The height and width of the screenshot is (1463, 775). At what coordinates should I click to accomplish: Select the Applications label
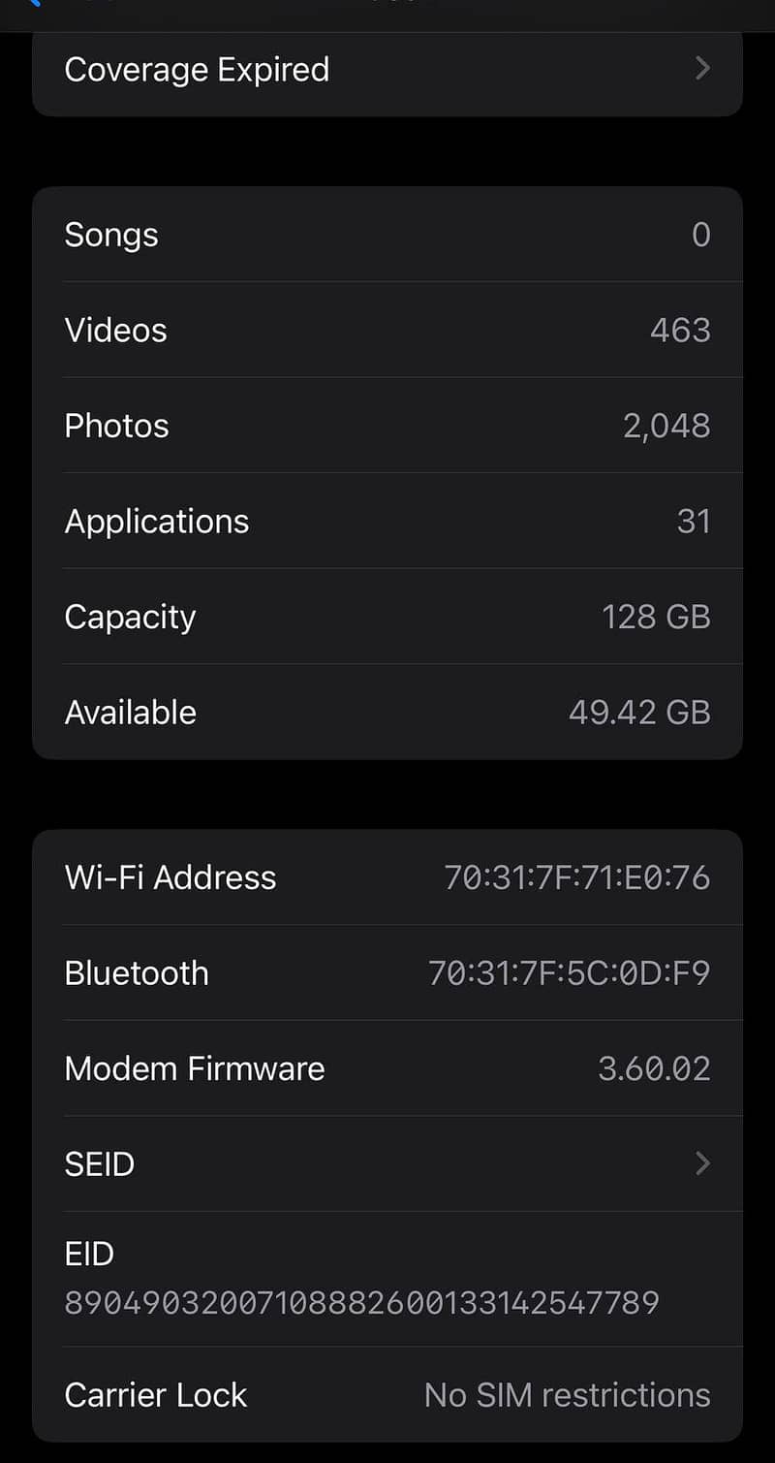pos(156,522)
